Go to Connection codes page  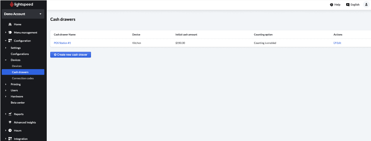tap(23, 78)
